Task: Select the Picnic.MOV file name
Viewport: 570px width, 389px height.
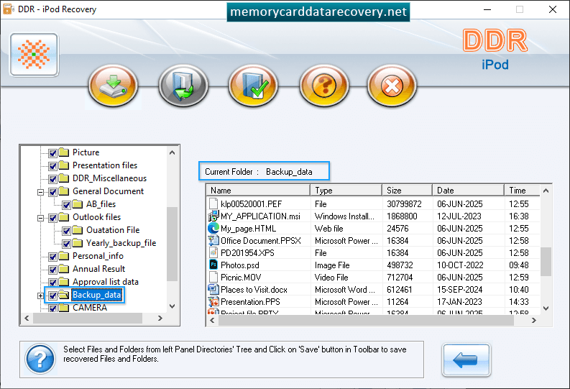Action: pyautogui.click(x=241, y=278)
